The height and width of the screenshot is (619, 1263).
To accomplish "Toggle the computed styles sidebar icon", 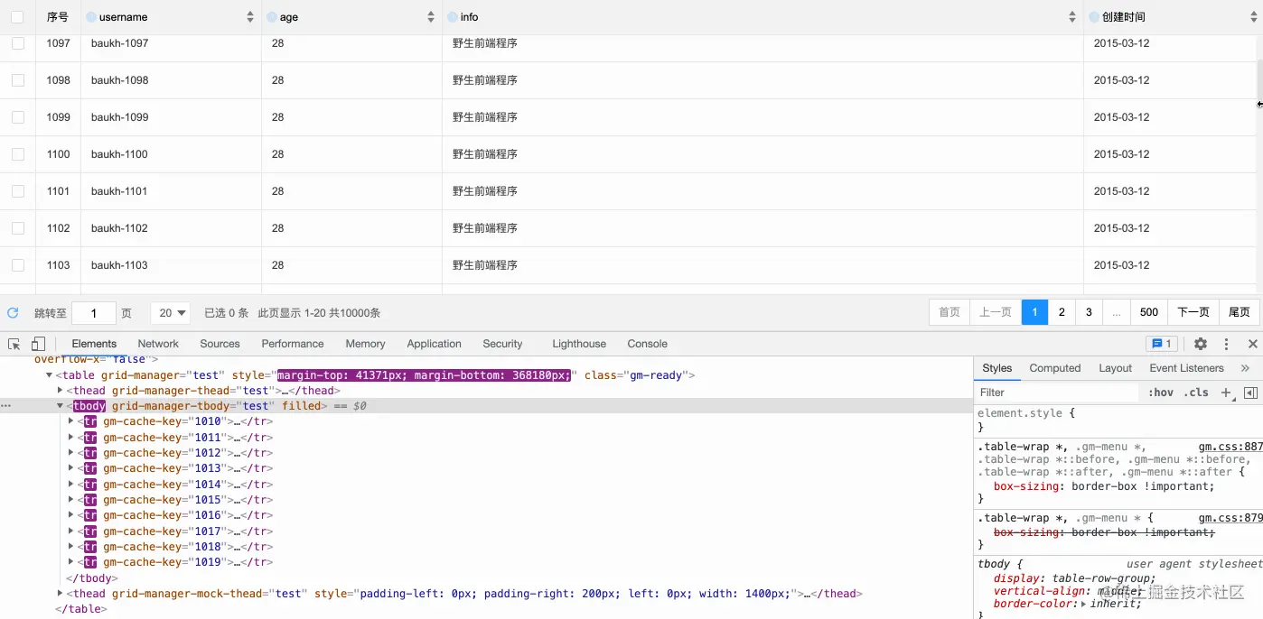I will tap(1250, 393).
